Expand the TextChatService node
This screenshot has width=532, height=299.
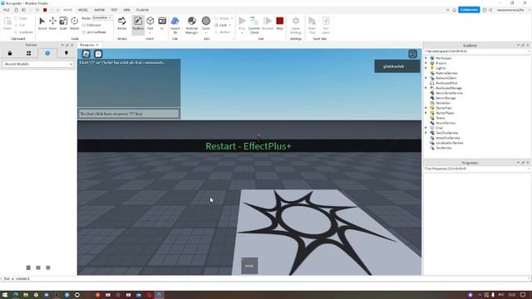426,133
